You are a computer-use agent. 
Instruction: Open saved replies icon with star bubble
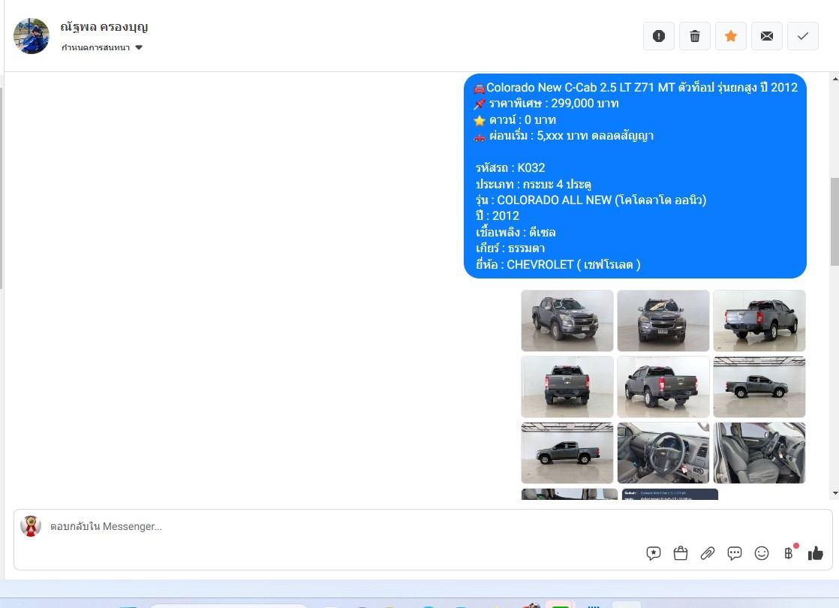pyautogui.click(x=654, y=553)
